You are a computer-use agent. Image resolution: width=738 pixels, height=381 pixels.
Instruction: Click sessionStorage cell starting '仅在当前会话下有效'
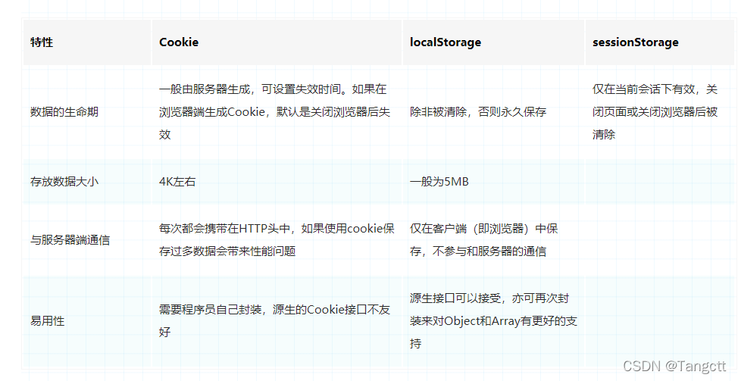coord(659,112)
